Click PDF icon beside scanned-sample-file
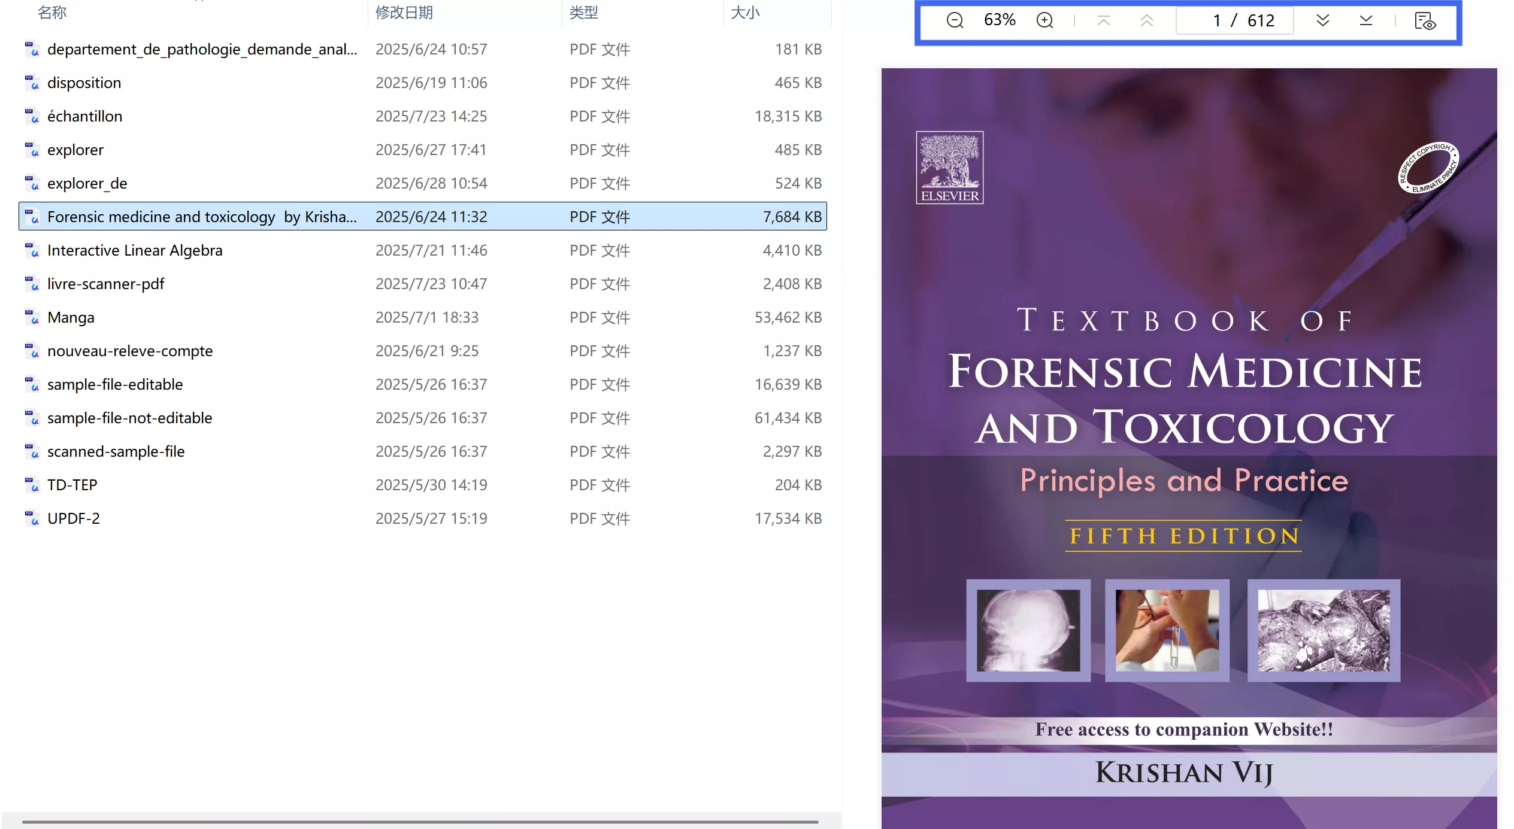1514x829 pixels. (32, 451)
